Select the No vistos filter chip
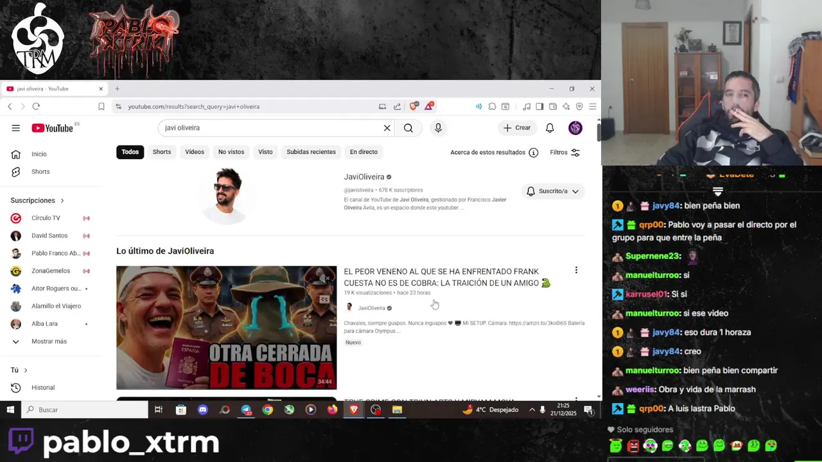The height and width of the screenshot is (462, 822). 231,152
